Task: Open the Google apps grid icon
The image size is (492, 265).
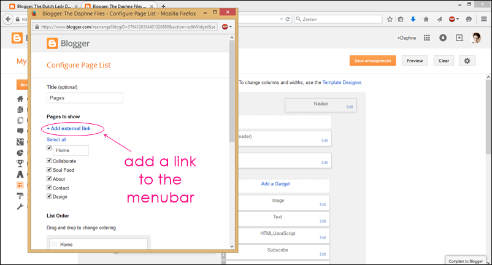Action: coord(427,38)
